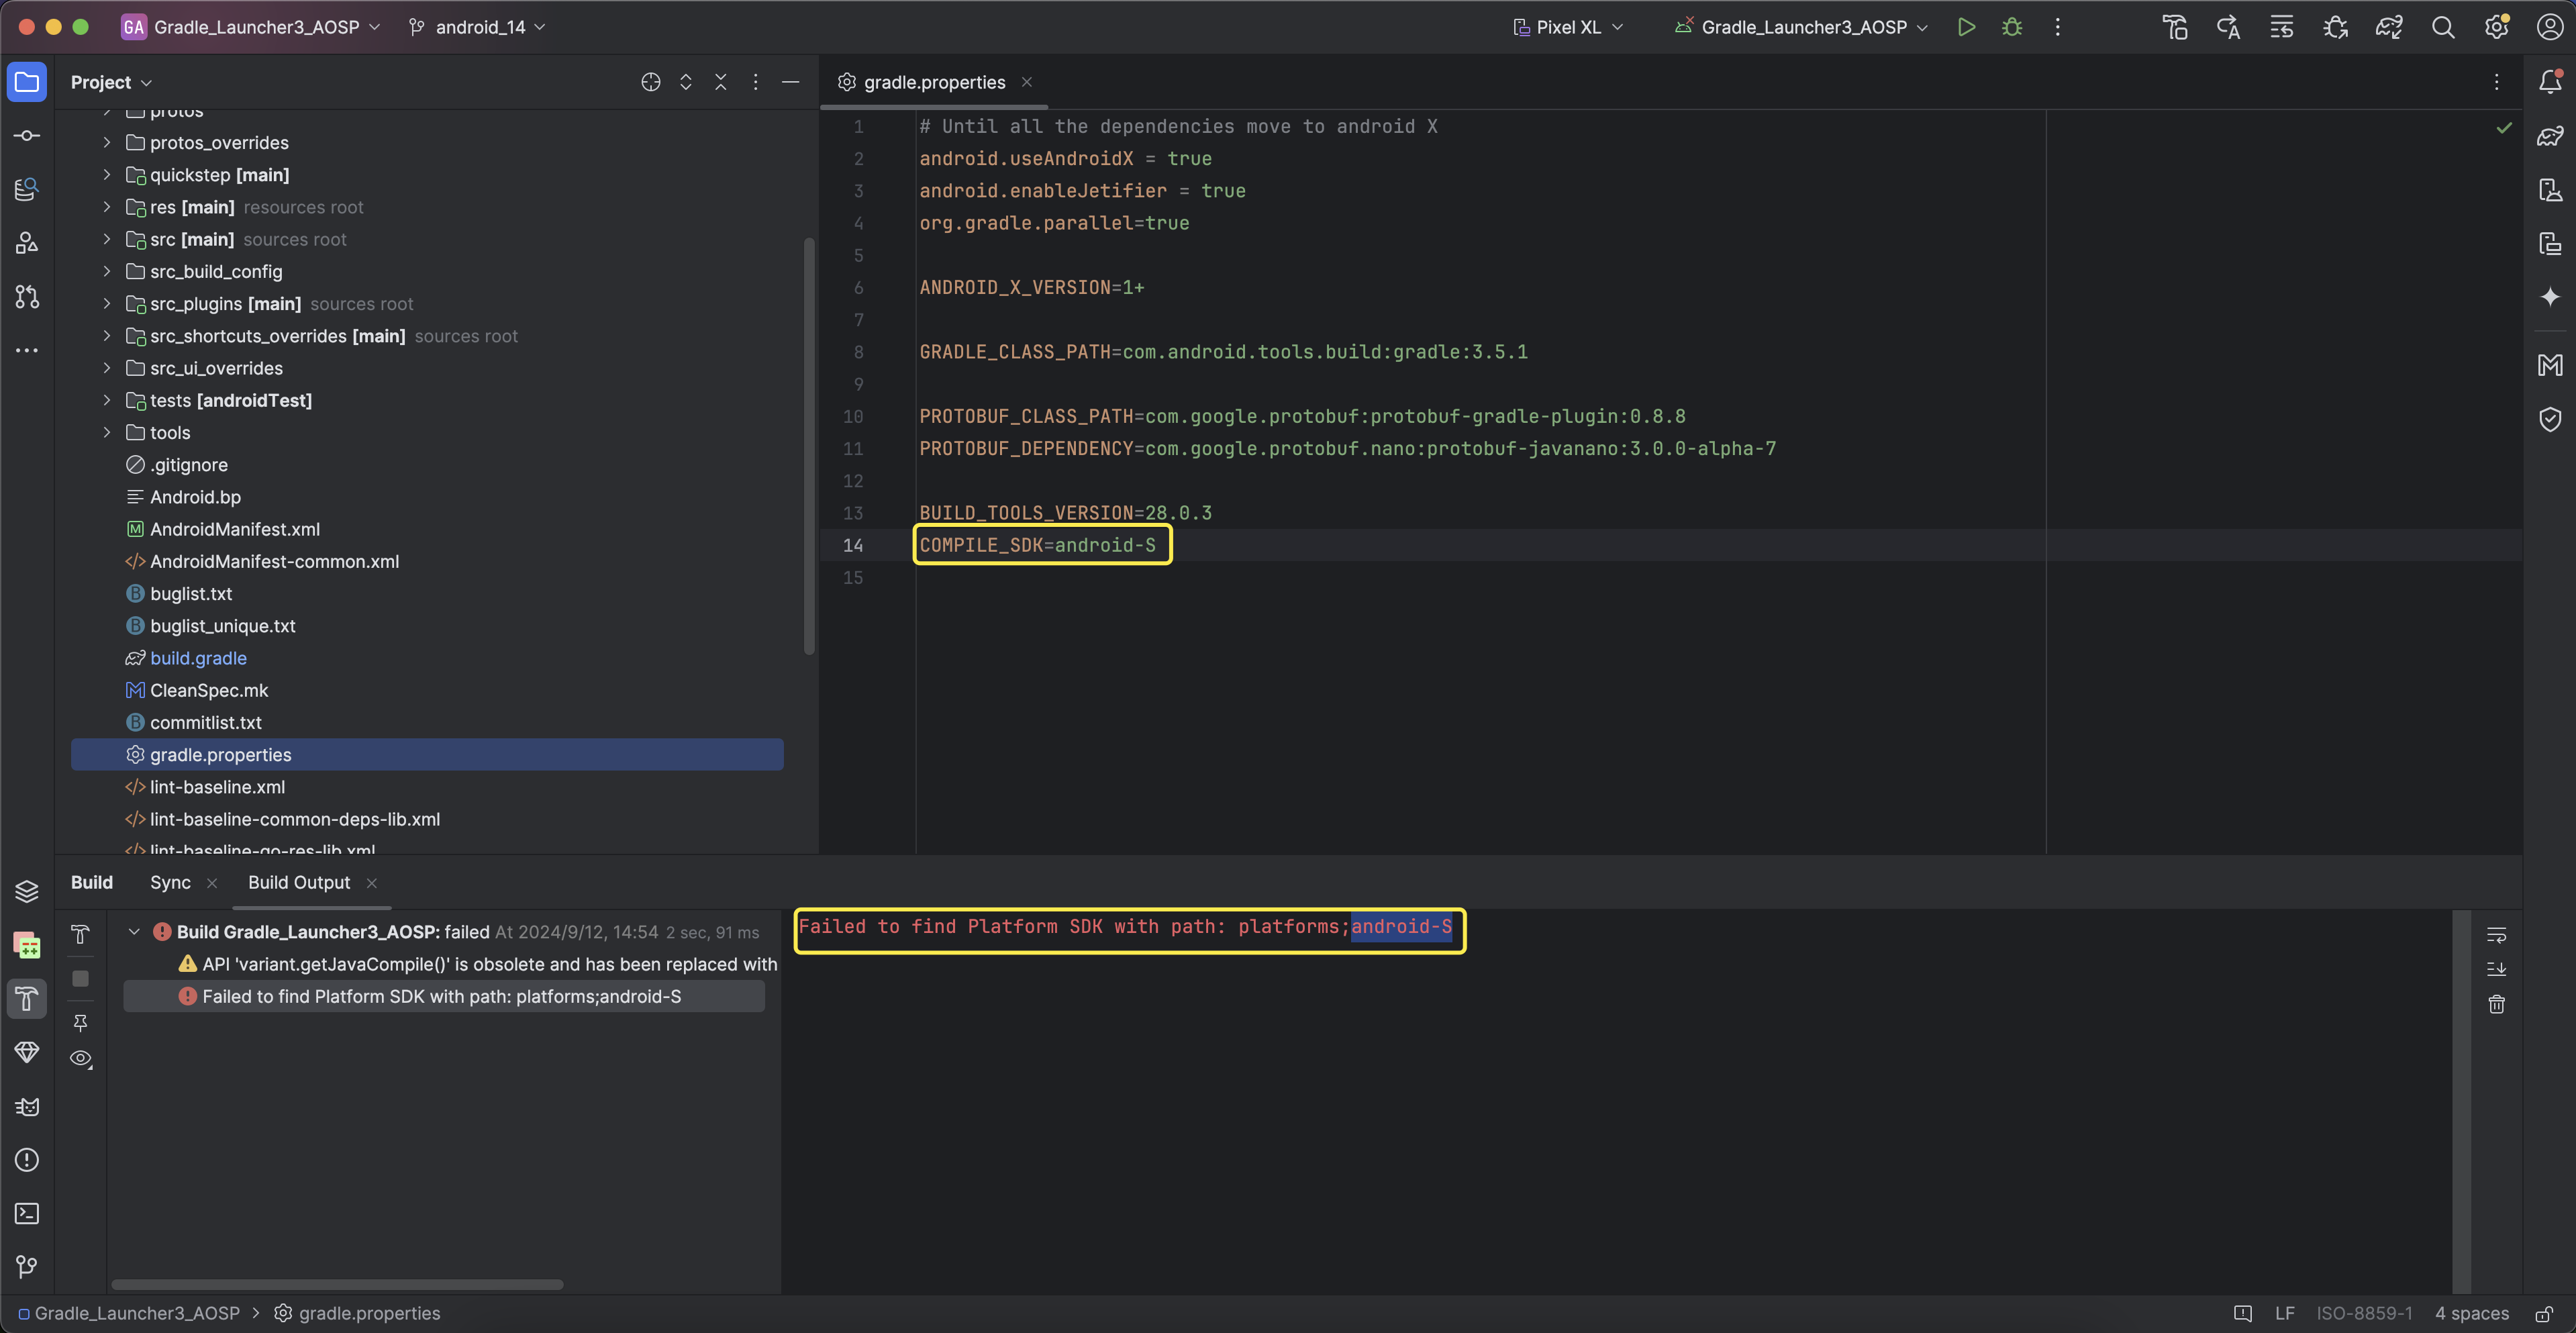Close the gradle.properties editor tab
The width and height of the screenshot is (2576, 1333).
click(1026, 82)
